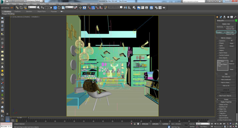Open the Select by Name dialog icon
Image resolution: width=238 pixels, height=128 pixels.
click(x=42, y=8)
